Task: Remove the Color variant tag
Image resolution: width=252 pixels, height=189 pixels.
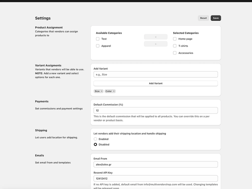Action: [114, 91]
